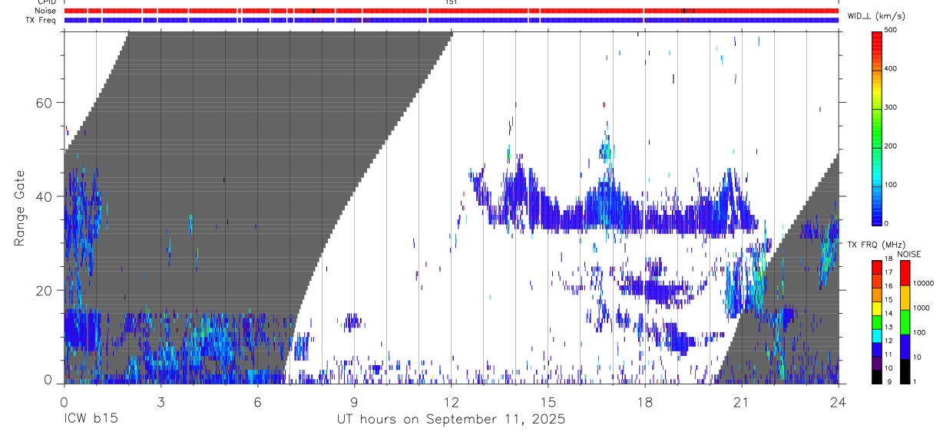Screen dimensions: 943x435
Task: Click the 18 tick on TX FRQ legend
Action: coord(888,259)
